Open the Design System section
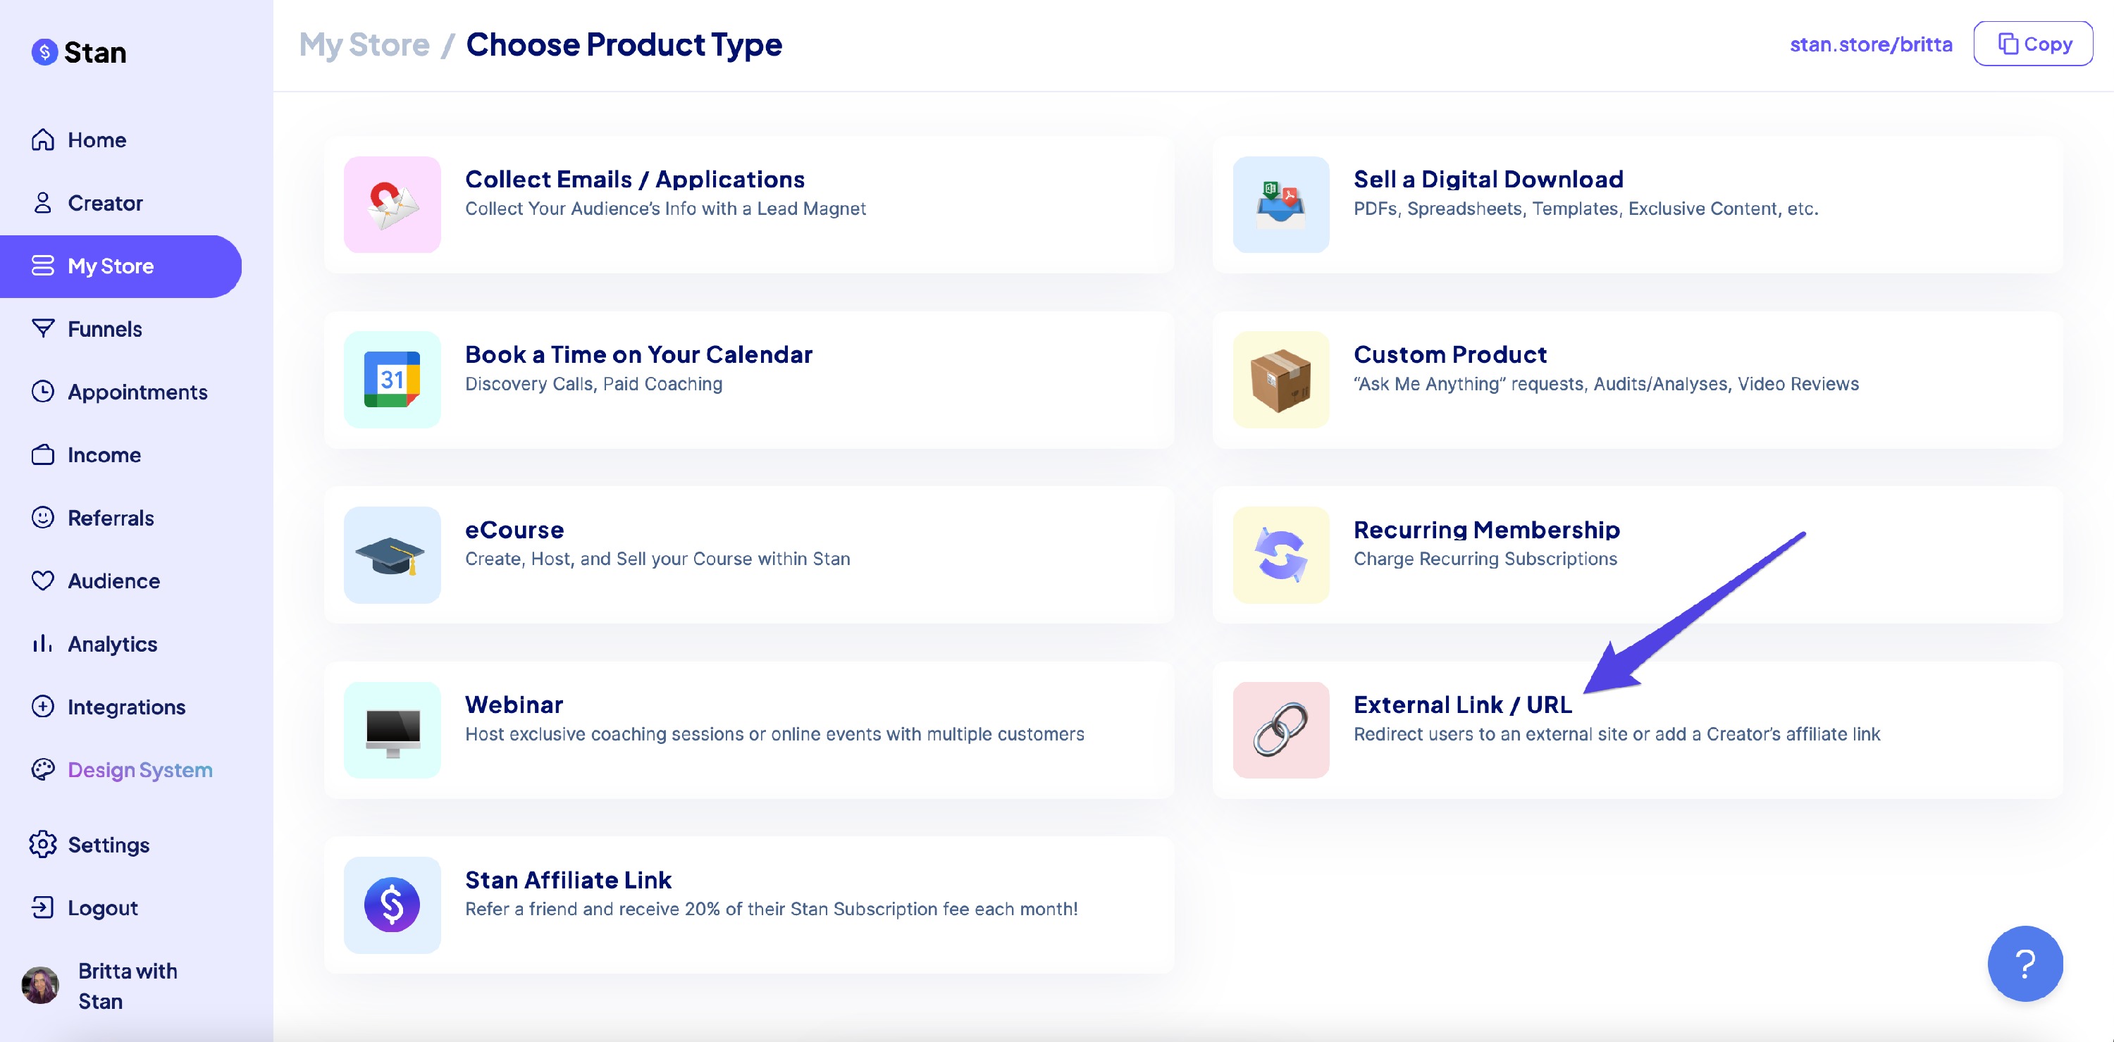 coord(140,769)
